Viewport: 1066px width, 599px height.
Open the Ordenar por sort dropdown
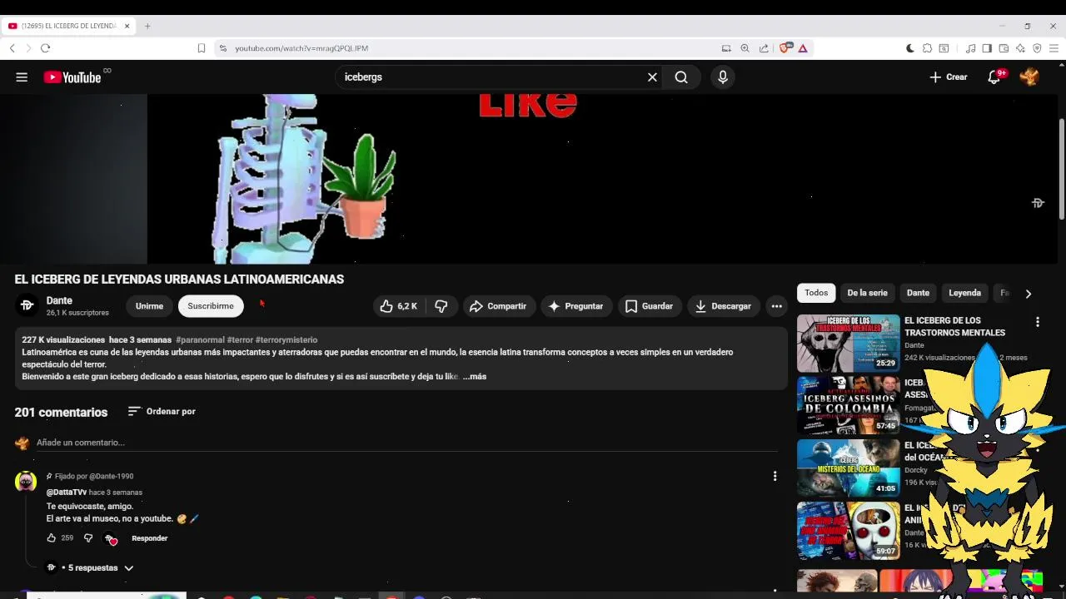coord(162,411)
